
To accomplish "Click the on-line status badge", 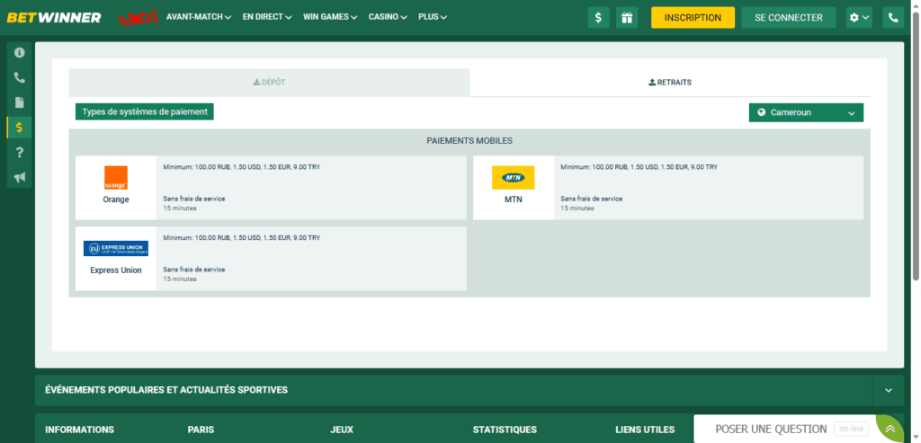I will point(851,429).
